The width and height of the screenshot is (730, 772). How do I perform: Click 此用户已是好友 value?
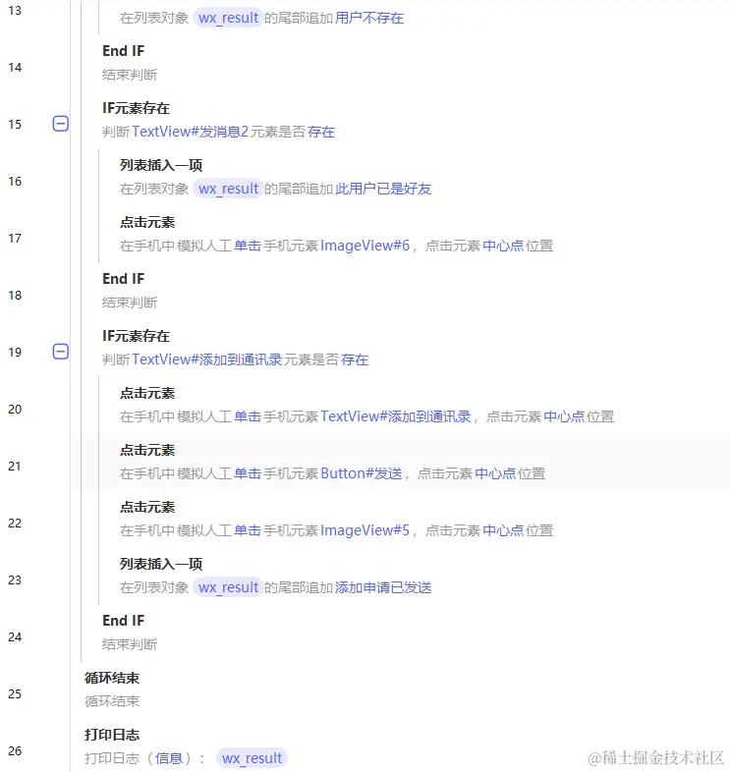click(x=383, y=189)
